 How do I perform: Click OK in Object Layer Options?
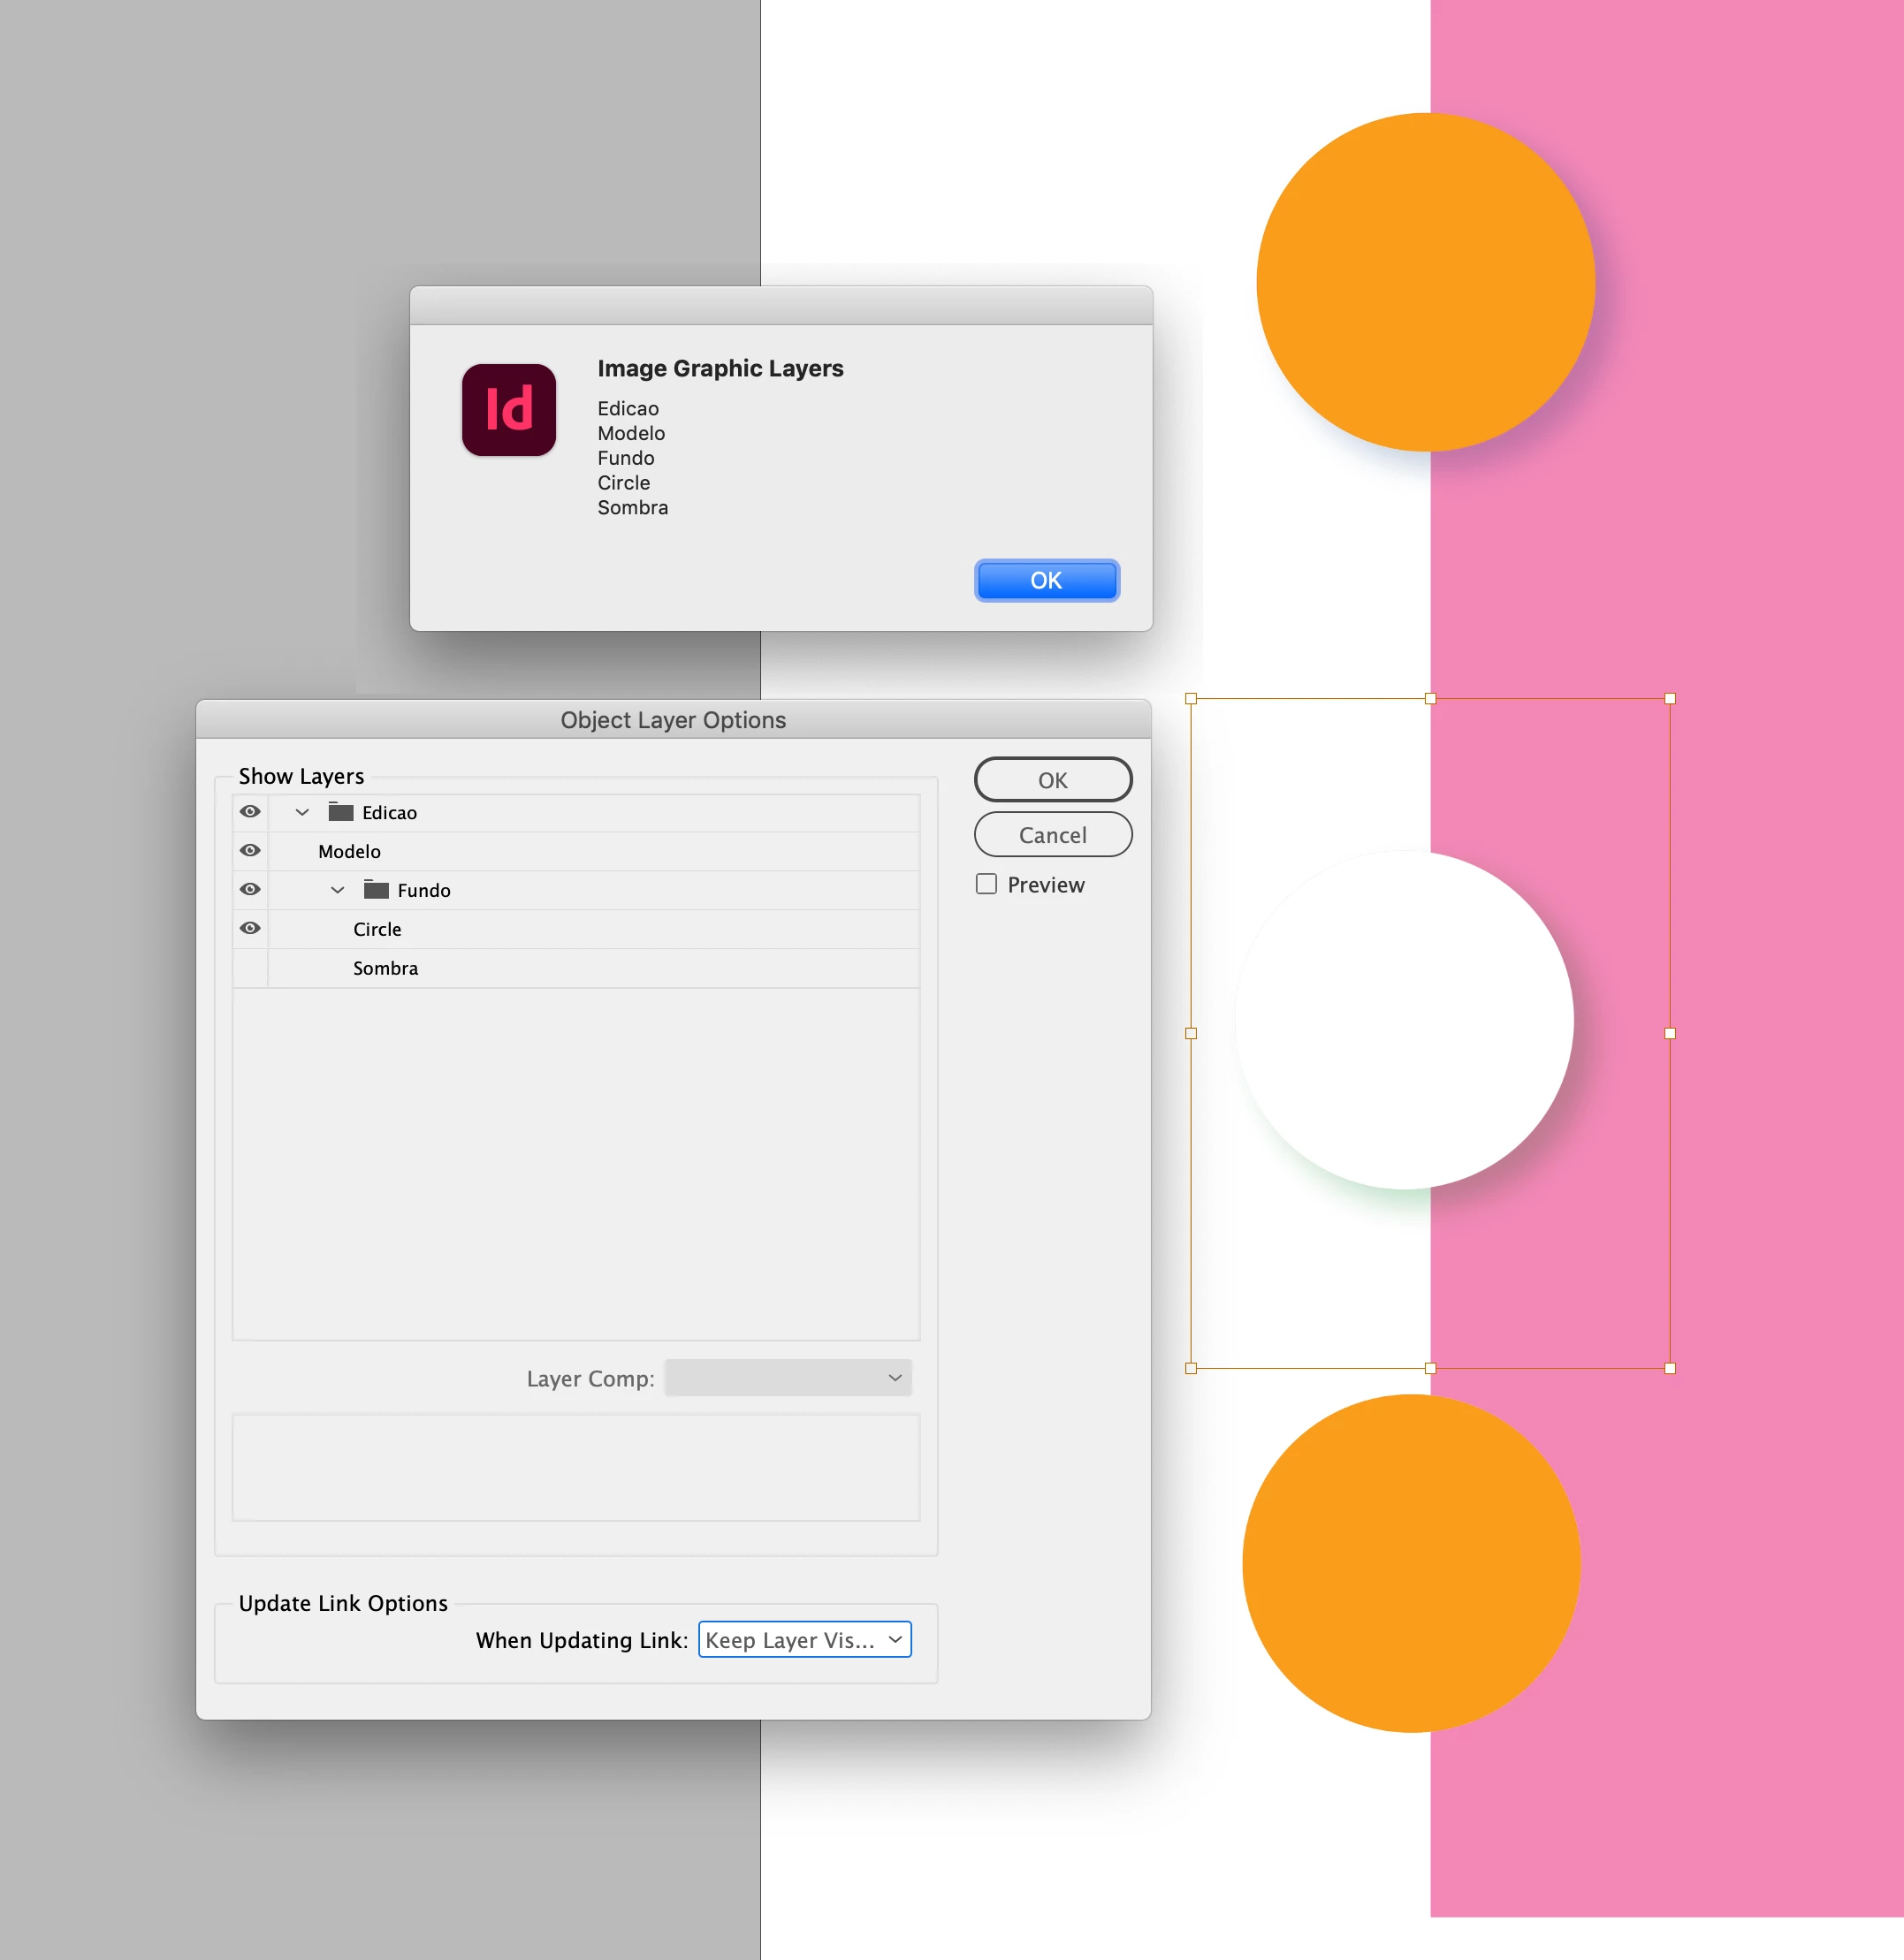point(1053,780)
